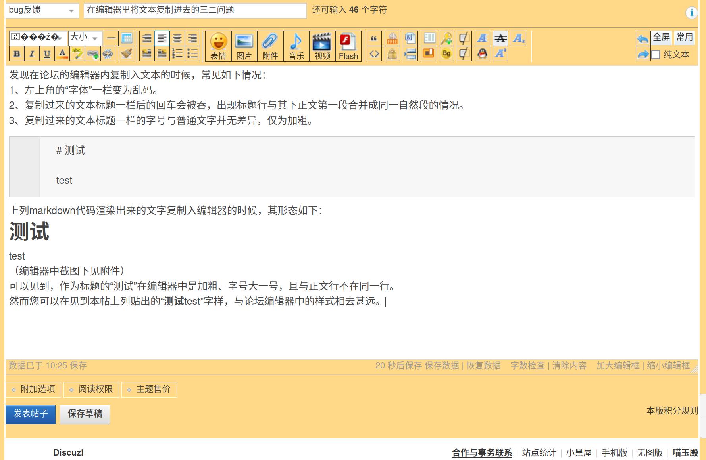Enable the 纯文本 plain text checkbox
The height and width of the screenshot is (460, 706).
(656, 55)
